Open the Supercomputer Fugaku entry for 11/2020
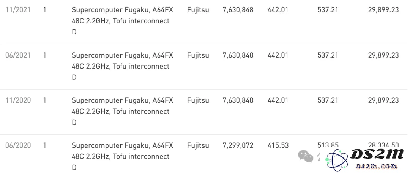The width and height of the screenshot is (410, 173). [122, 111]
